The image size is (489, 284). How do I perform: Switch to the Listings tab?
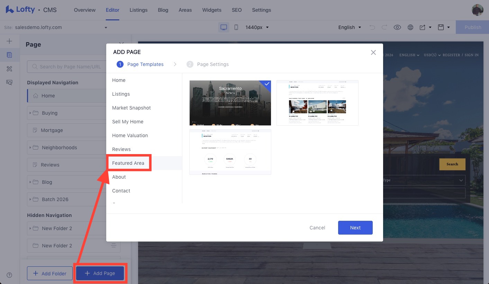pos(138,10)
